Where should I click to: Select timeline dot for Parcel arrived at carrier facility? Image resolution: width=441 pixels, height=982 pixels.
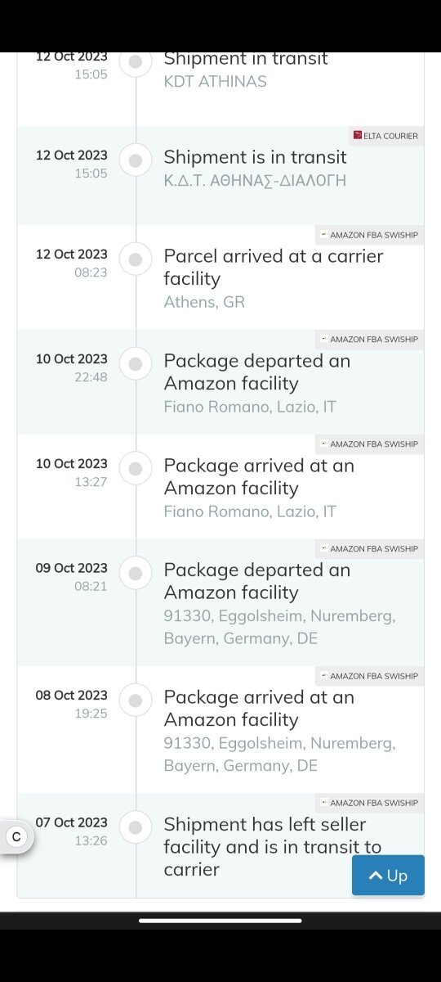136,259
